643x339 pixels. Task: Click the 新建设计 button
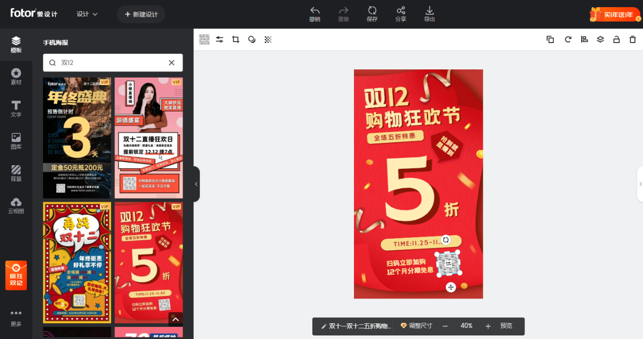(141, 14)
